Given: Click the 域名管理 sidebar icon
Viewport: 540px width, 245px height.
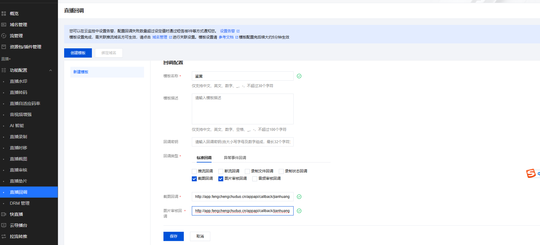Looking at the screenshot, I should 4,25.
